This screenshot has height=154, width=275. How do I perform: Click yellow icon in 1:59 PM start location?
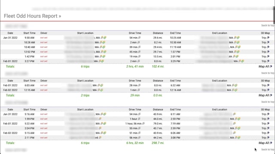[100, 119]
